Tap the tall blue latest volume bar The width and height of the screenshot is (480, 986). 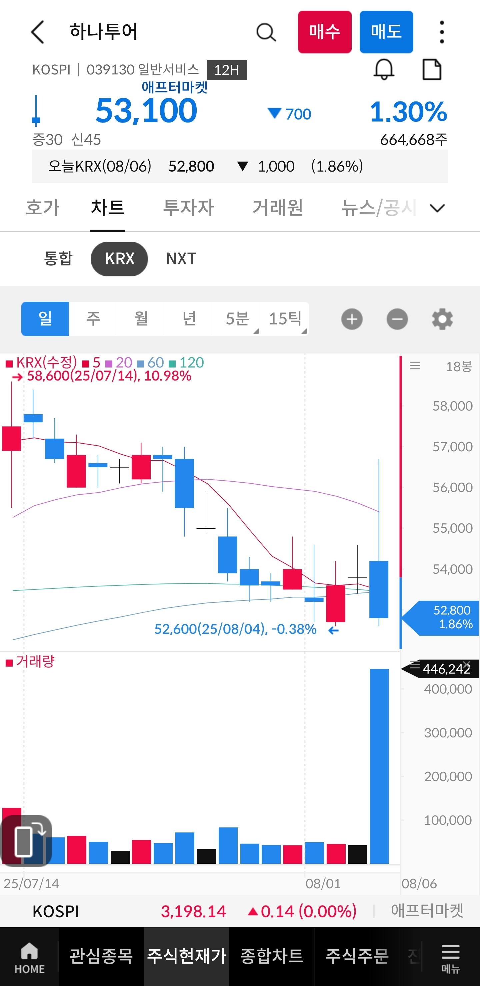tap(379, 766)
